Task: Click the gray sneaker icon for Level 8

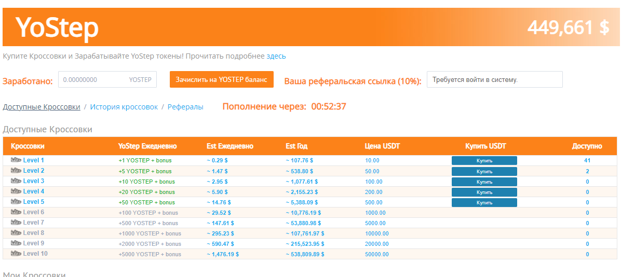Action: [x=16, y=233]
